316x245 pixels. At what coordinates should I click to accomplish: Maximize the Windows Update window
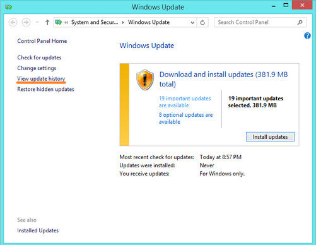click(286, 5)
